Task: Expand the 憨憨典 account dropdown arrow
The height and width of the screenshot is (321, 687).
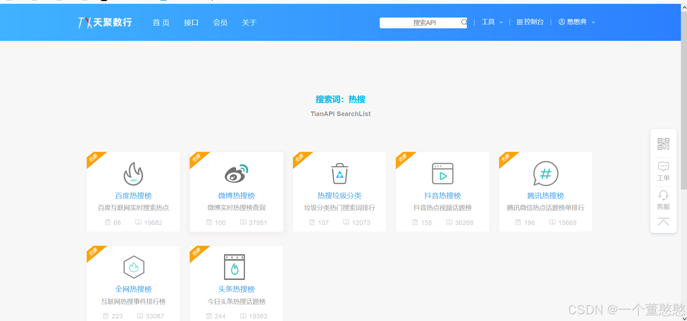Action: [x=593, y=22]
